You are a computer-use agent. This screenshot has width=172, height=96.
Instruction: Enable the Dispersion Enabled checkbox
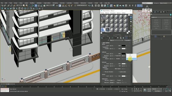click(104, 69)
